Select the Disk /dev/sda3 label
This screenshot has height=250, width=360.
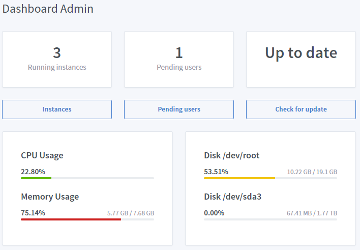[x=232, y=197]
